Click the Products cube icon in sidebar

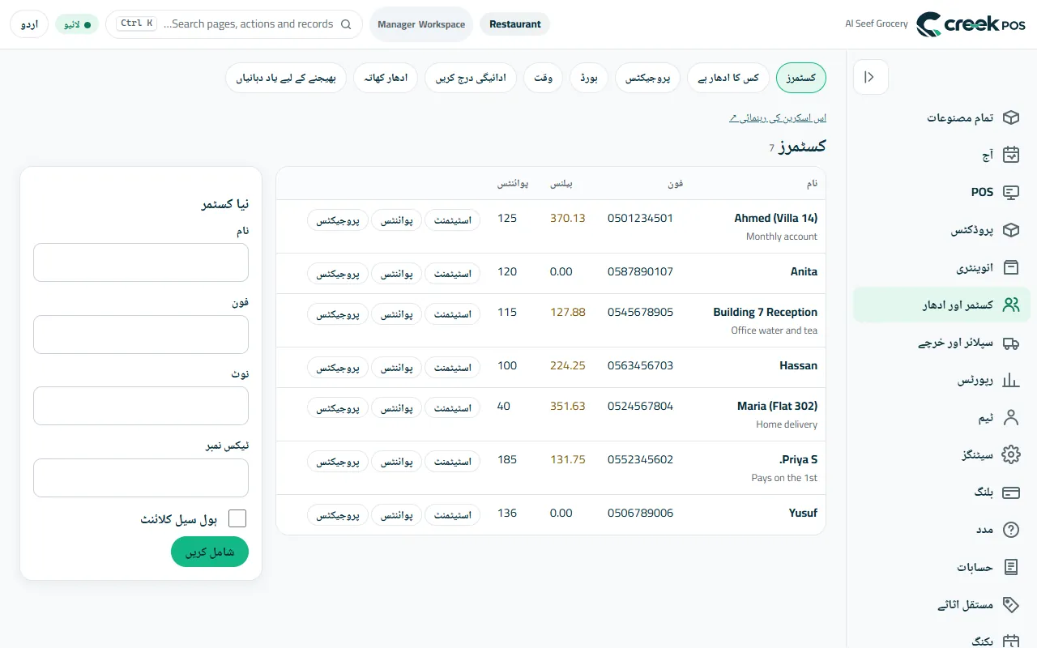(x=1010, y=230)
